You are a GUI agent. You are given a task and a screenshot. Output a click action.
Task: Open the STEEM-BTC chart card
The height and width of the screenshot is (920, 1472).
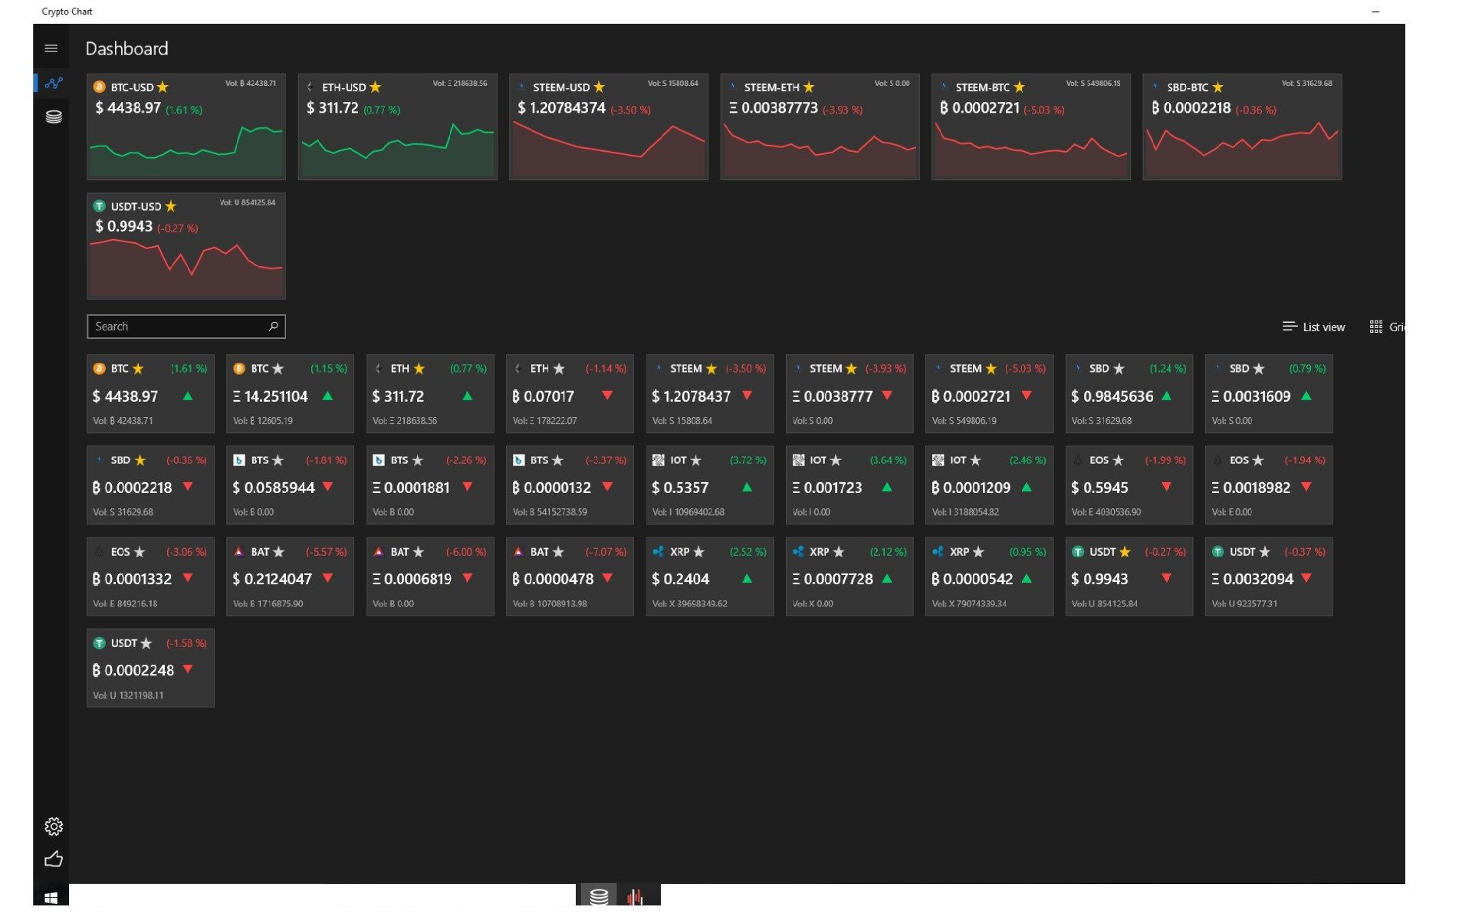point(1031,127)
